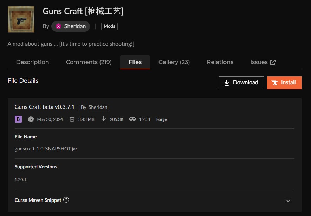The height and width of the screenshot is (216, 311).
Task: View the Comments tab
Action: click(89, 62)
